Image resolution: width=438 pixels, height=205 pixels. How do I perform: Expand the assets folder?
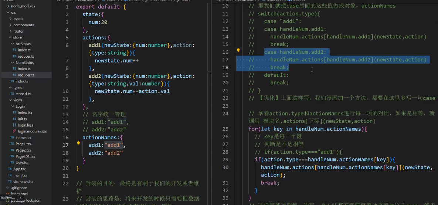[10, 19]
